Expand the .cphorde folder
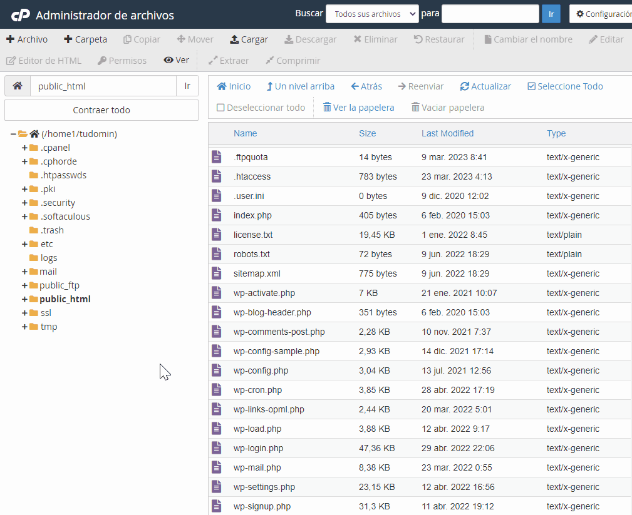 coord(24,161)
